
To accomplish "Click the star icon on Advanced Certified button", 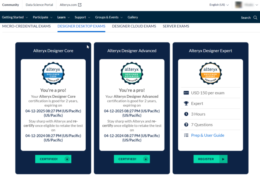I will pos(146,159).
